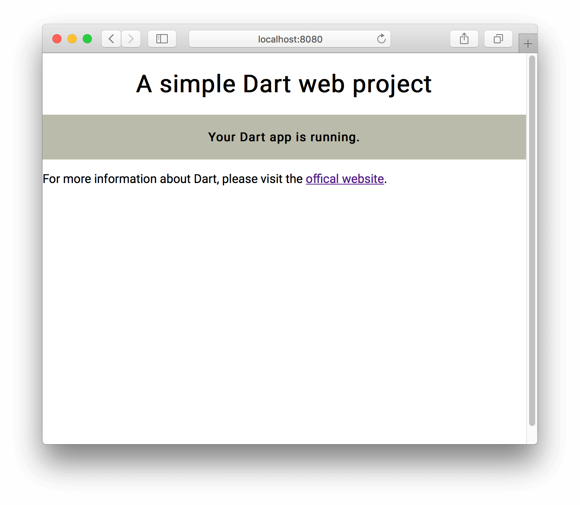
Task: Open the Share menu icon
Action: pyautogui.click(x=464, y=39)
